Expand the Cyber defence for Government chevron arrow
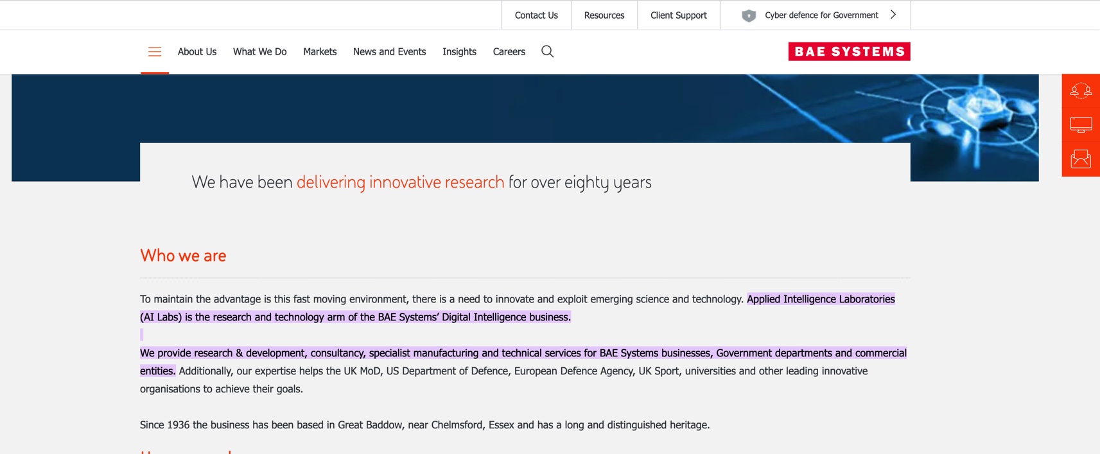 (x=893, y=15)
